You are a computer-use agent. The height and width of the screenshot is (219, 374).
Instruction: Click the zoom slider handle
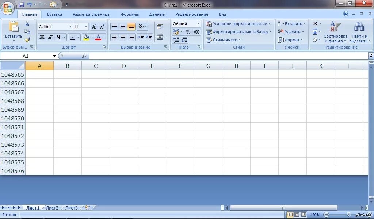(348, 215)
